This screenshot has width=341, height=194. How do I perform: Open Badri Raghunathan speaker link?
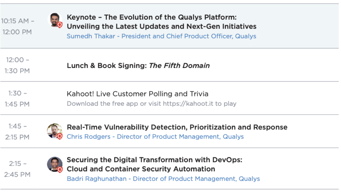point(163,179)
